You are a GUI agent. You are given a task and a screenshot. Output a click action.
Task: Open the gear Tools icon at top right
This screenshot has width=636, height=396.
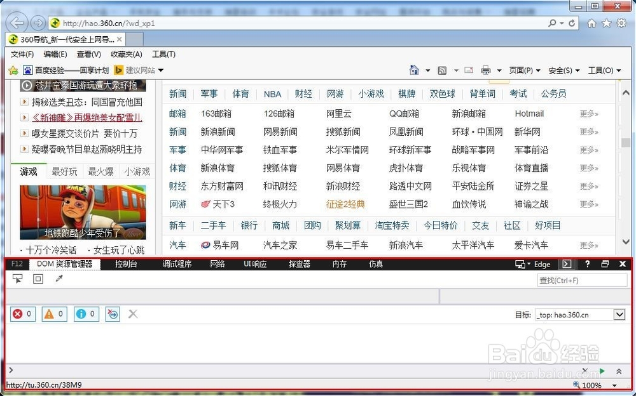621,23
